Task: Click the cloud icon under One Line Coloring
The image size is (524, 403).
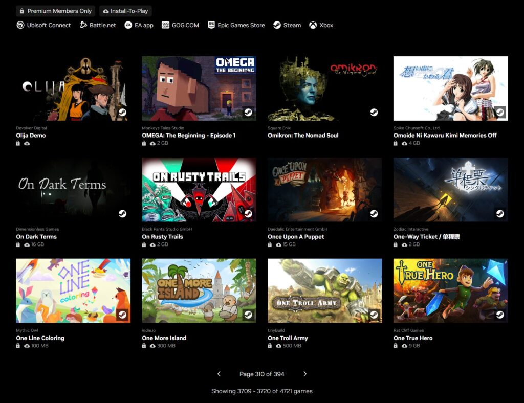Action: coord(27,346)
